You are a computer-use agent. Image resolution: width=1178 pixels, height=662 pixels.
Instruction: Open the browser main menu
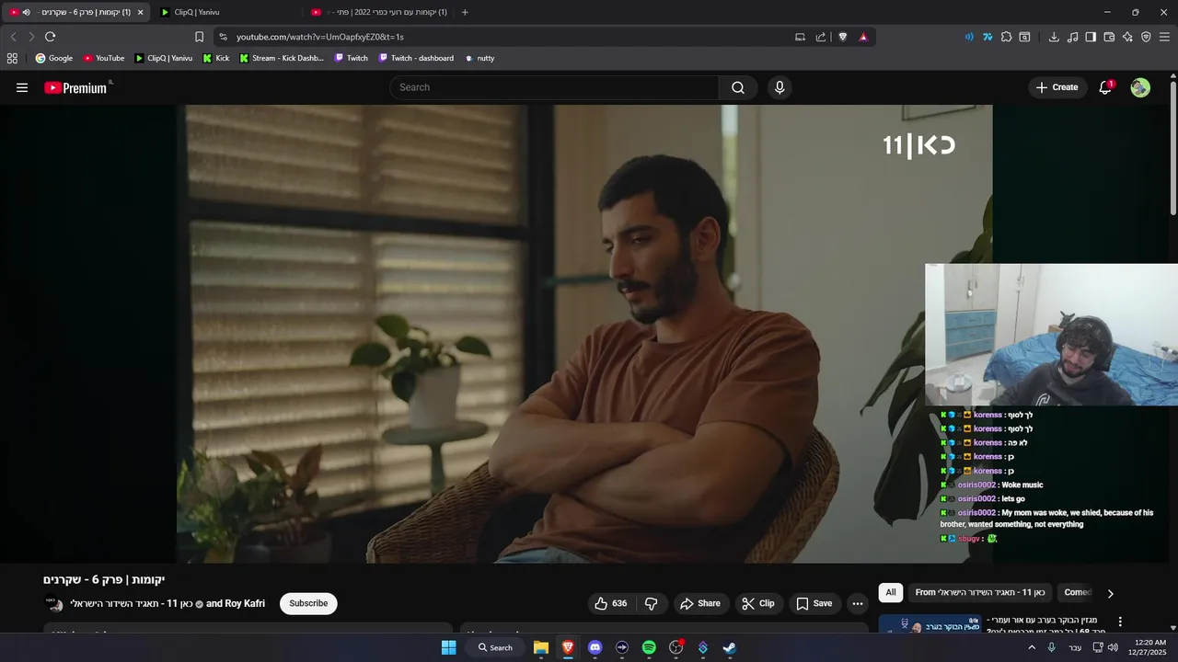pyautogui.click(x=1165, y=37)
